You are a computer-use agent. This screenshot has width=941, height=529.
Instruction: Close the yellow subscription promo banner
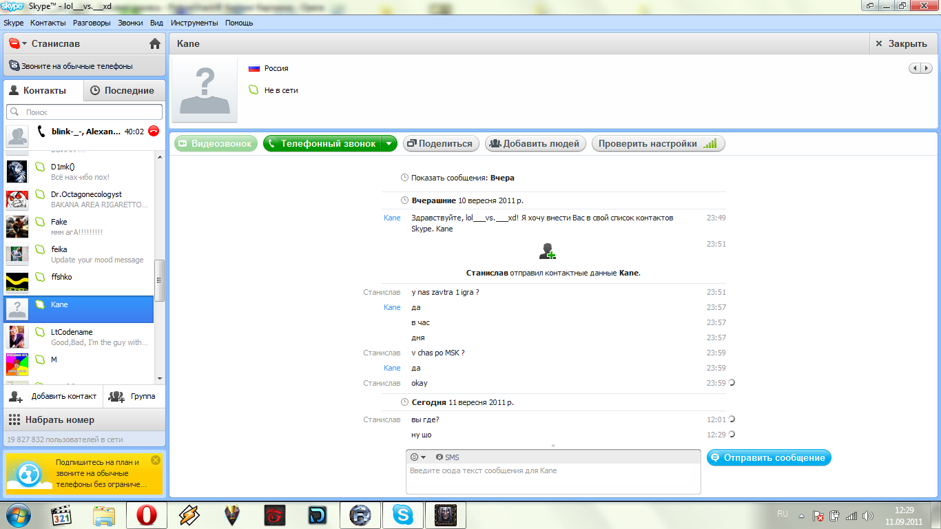[156, 459]
